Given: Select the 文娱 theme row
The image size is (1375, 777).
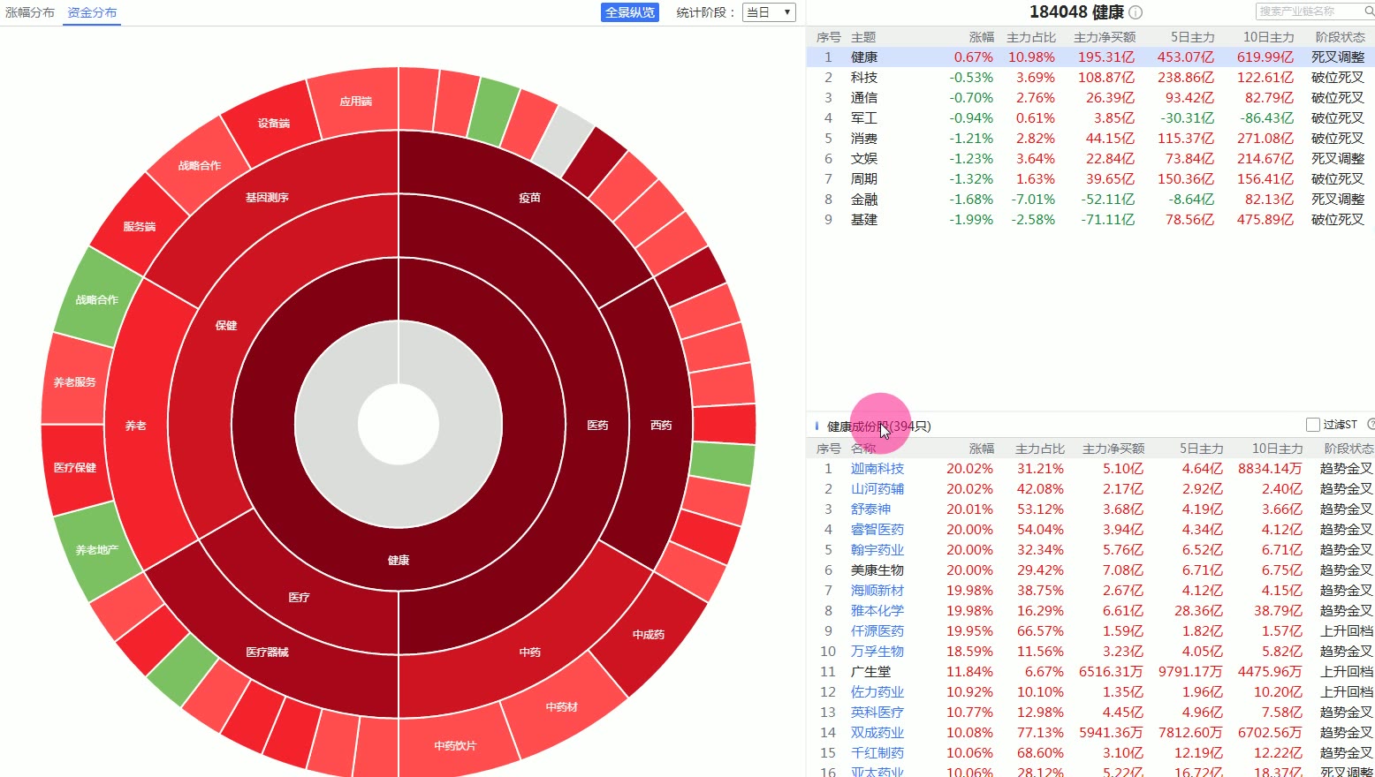Looking at the screenshot, I should (1090, 158).
